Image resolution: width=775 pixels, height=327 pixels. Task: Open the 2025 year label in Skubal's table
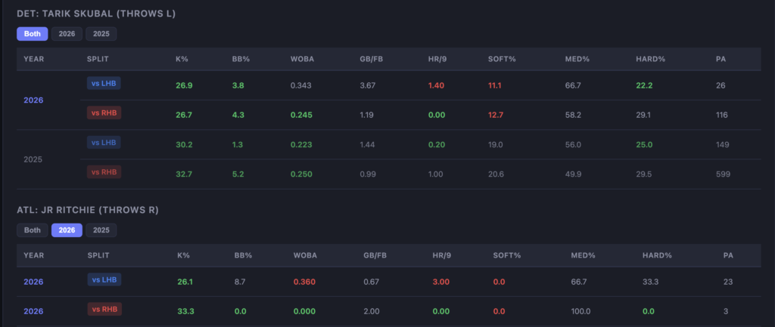coord(33,159)
